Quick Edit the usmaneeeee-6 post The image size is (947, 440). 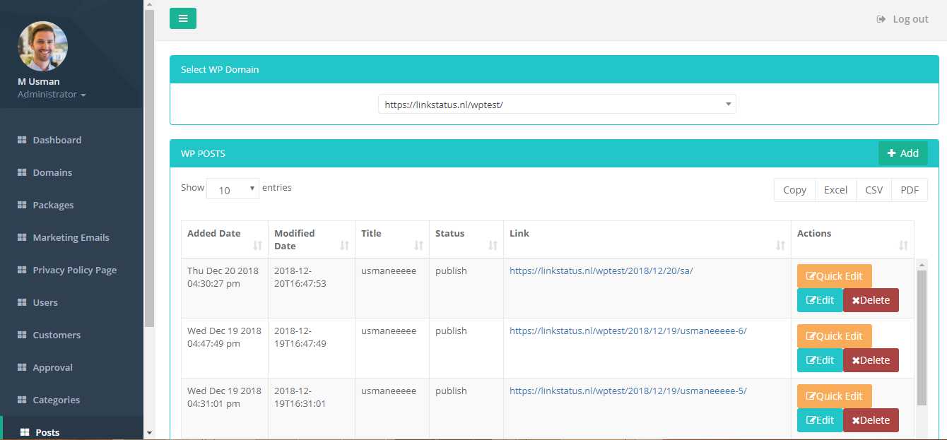click(x=835, y=336)
